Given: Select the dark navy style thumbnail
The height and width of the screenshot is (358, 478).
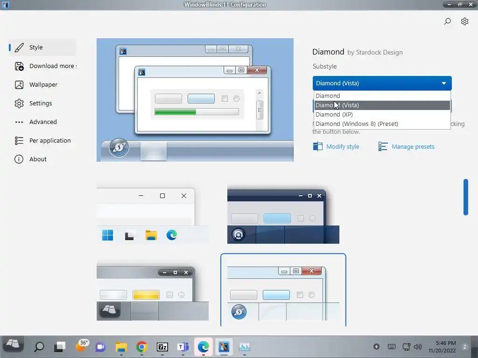Looking at the screenshot, I should [x=283, y=215].
